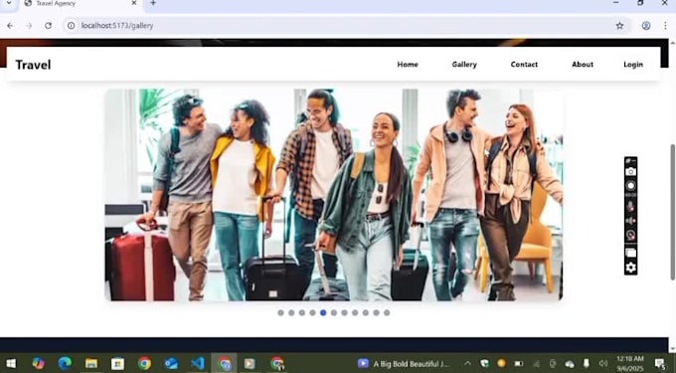
Task: Open Windows Security tray icon
Action: pyautogui.click(x=484, y=363)
